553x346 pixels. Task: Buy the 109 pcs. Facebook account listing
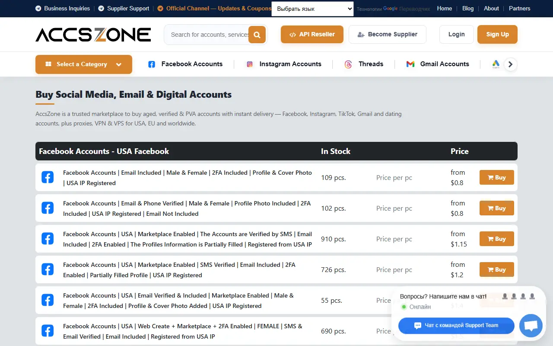(497, 177)
